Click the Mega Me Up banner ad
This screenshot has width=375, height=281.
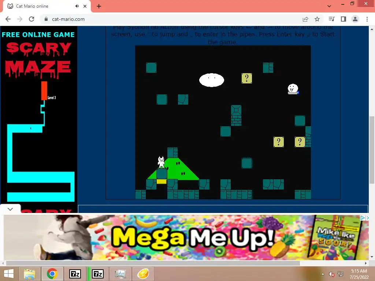click(186, 237)
